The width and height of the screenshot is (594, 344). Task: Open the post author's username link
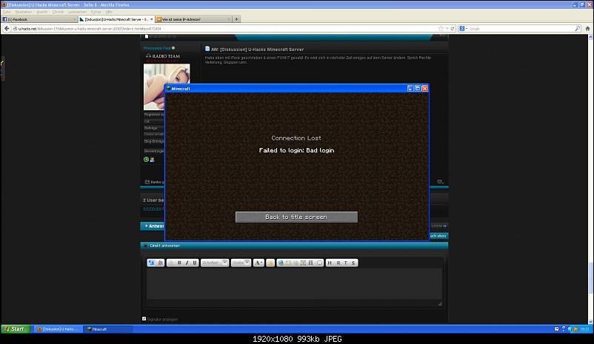point(157,48)
